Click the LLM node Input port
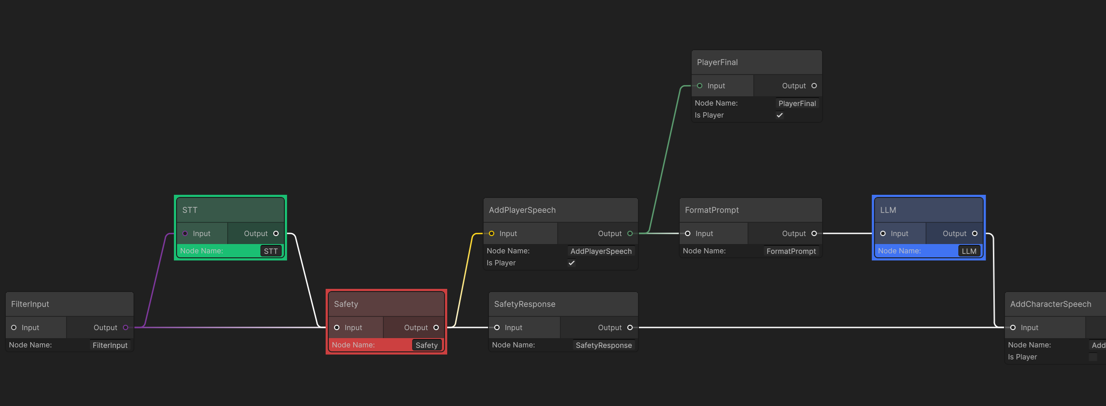Screen dimensions: 1106x406 (x=882, y=233)
